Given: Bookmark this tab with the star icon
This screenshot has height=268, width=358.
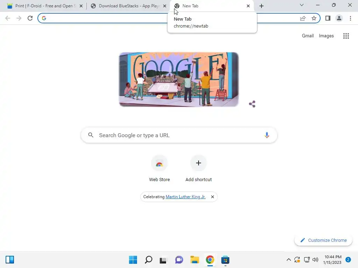Looking at the screenshot, I should (x=314, y=18).
